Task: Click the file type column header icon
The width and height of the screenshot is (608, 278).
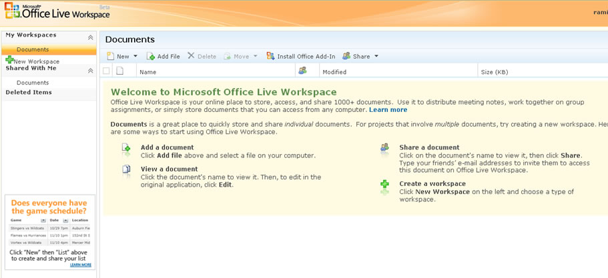Action: tap(120, 71)
